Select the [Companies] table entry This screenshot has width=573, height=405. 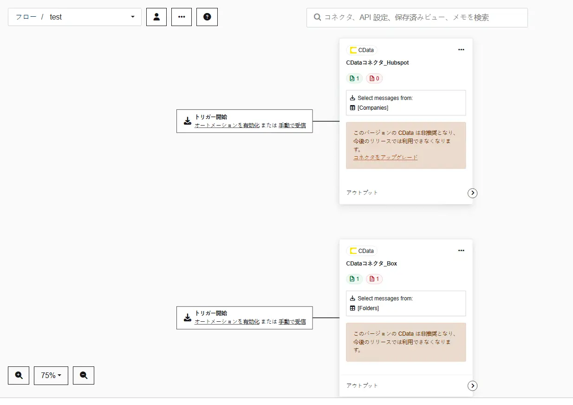coord(372,108)
